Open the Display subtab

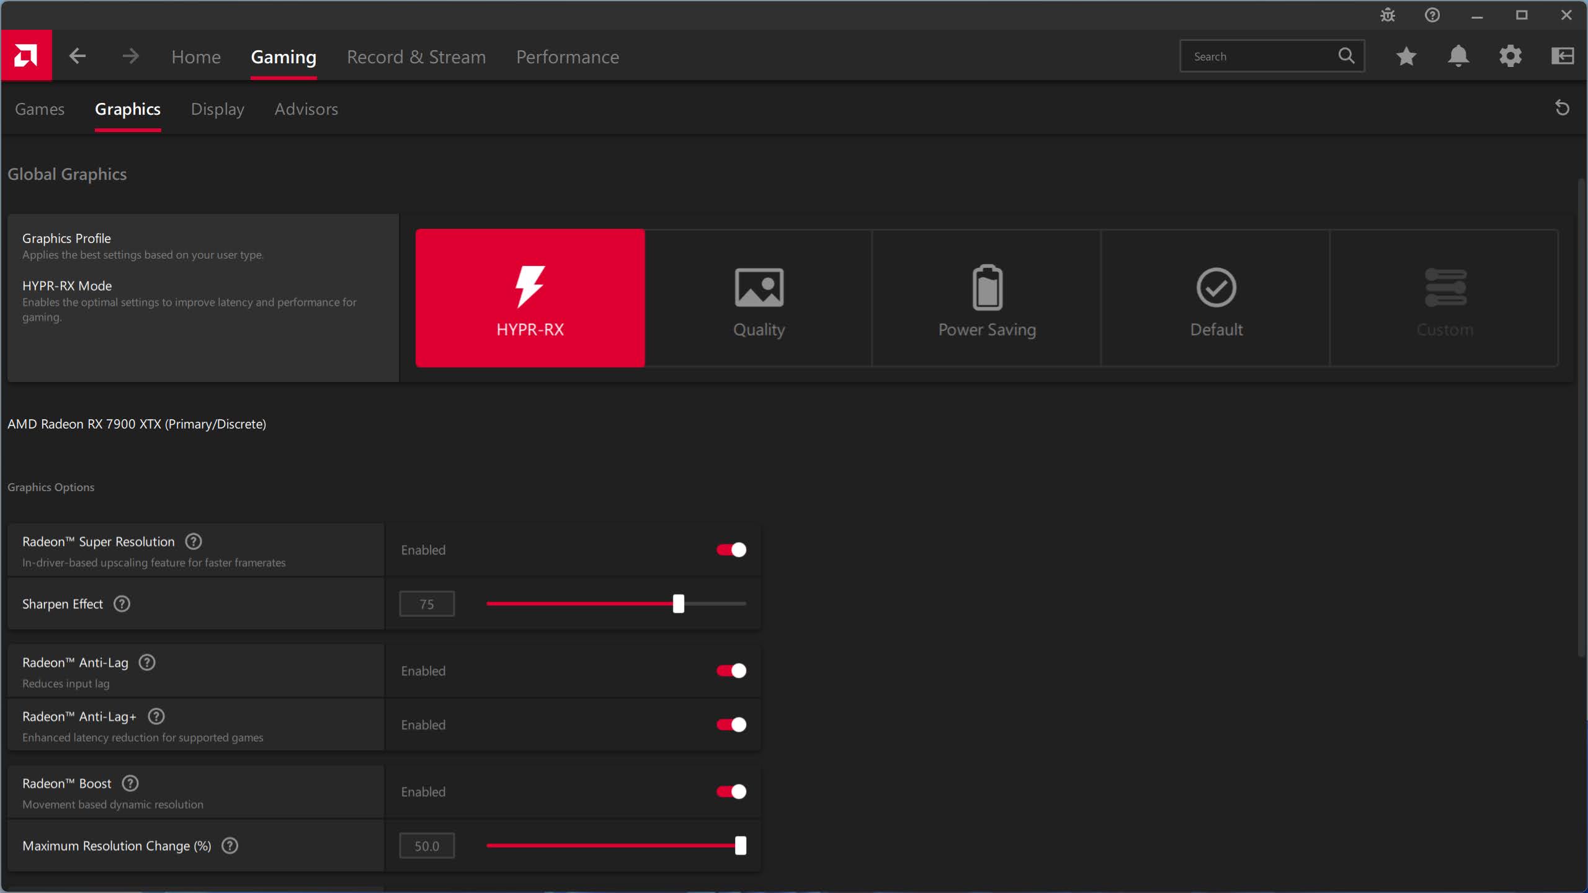(217, 109)
